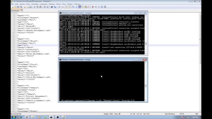
Task: Open the File menu
Action: [x=12, y=4]
